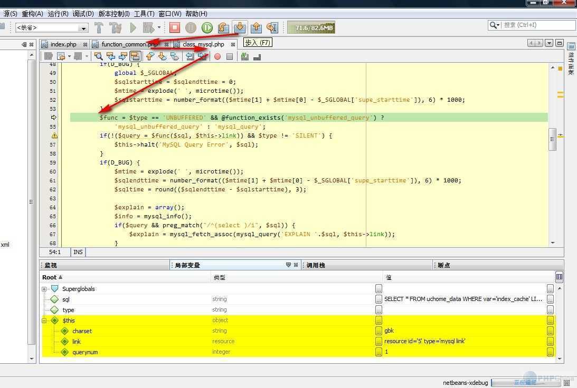Open type editor button for link row
Viewport: 577px width, 388px height.
[x=379, y=341]
